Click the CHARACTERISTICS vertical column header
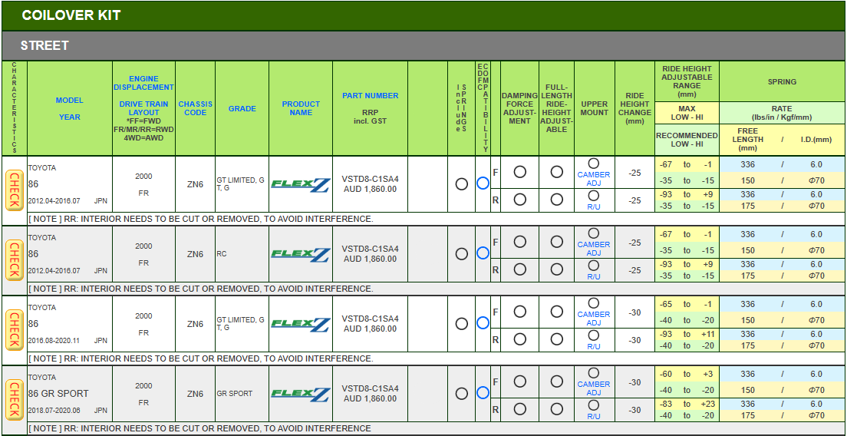Viewport: 847px width, 436px height. click(14, 108)
